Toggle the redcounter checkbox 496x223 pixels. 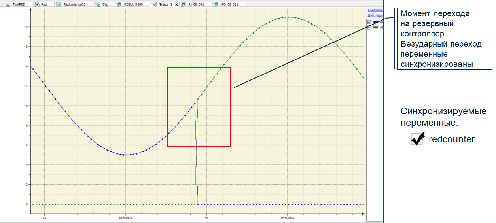[417, 139]
